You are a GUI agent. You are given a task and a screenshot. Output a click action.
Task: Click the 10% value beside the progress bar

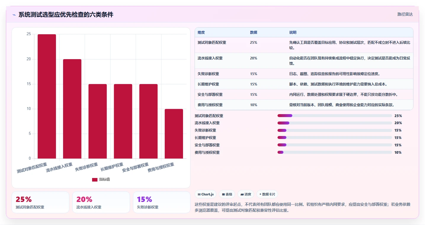point(398,153)
